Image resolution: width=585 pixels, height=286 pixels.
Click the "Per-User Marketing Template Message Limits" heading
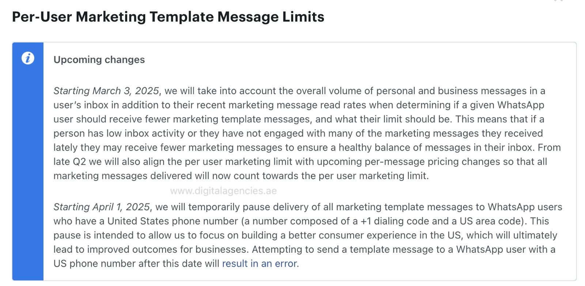click(168, 17)
